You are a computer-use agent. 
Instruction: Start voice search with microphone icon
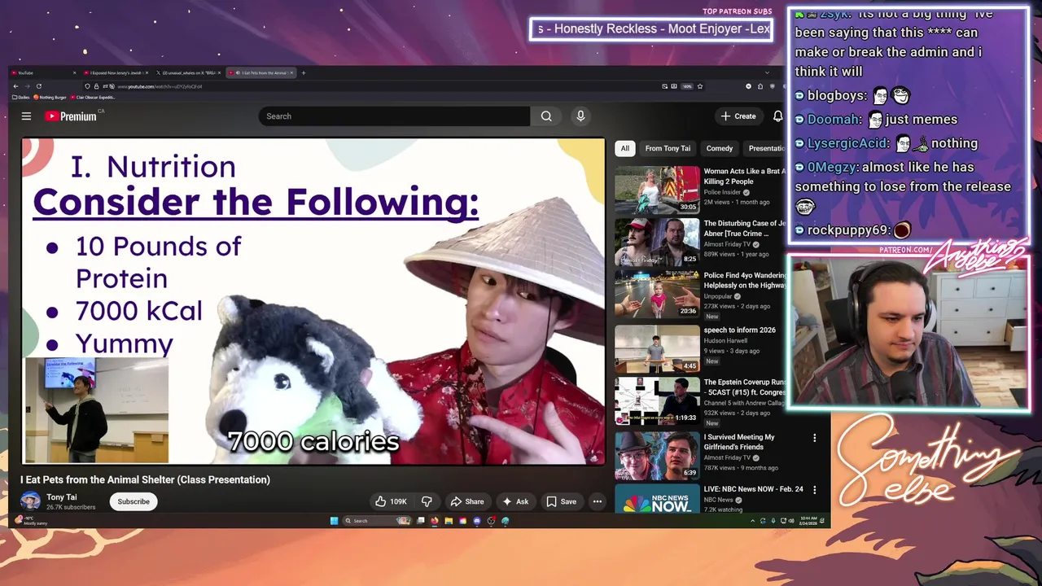coord(580,116)
